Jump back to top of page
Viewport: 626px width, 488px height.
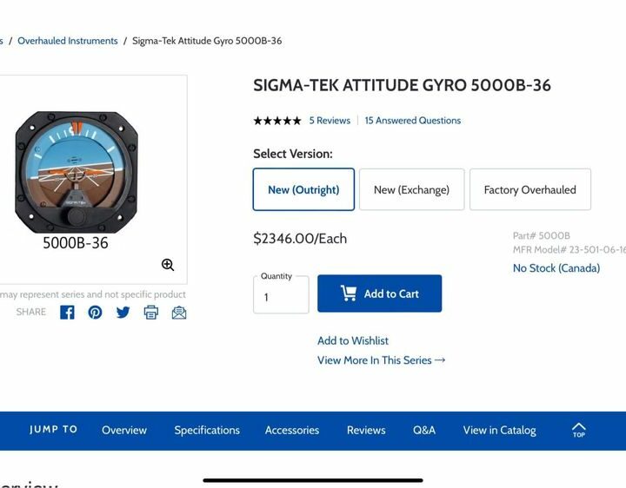click(x=578, y=430)
